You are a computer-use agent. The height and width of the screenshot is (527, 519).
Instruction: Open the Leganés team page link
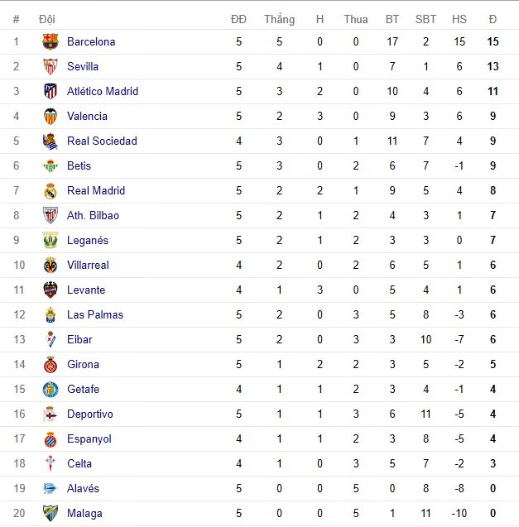pyautogui.click(x=88, y=241)
